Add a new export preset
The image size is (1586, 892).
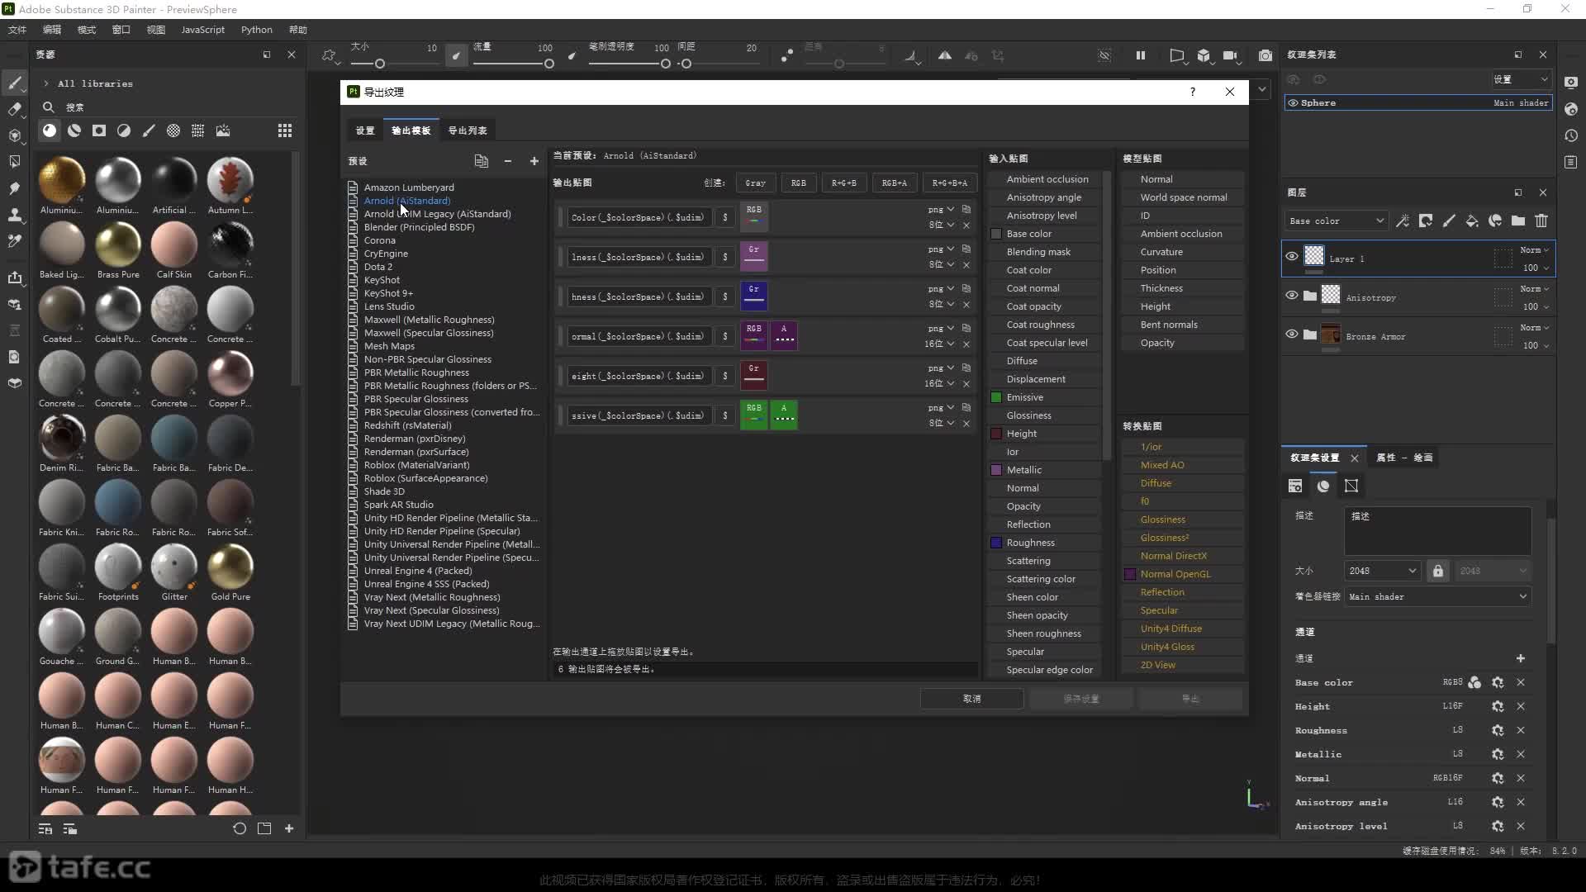[534, 161]
